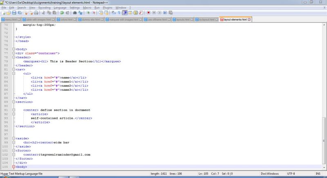Click Dos\Windows line ending in status bar
327x178 pixels.
(270, 174)
